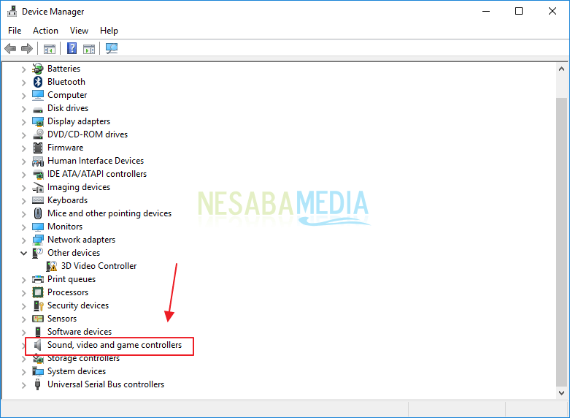
Task: Open the View menu
Action: pyautogui.click(x=79, y=31)
